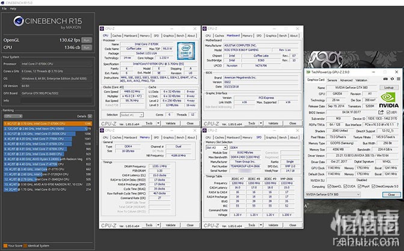Select Caches tab in CPU-Z CPU window

(117, 36)
